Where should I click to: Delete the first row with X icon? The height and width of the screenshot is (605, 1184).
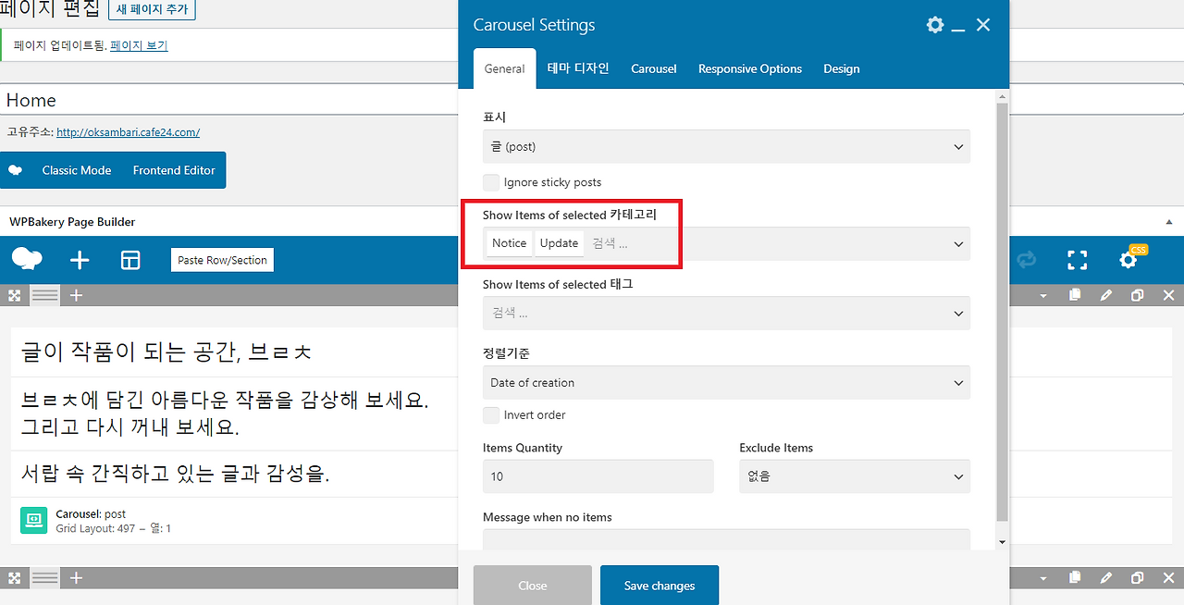click(1168, 295)
